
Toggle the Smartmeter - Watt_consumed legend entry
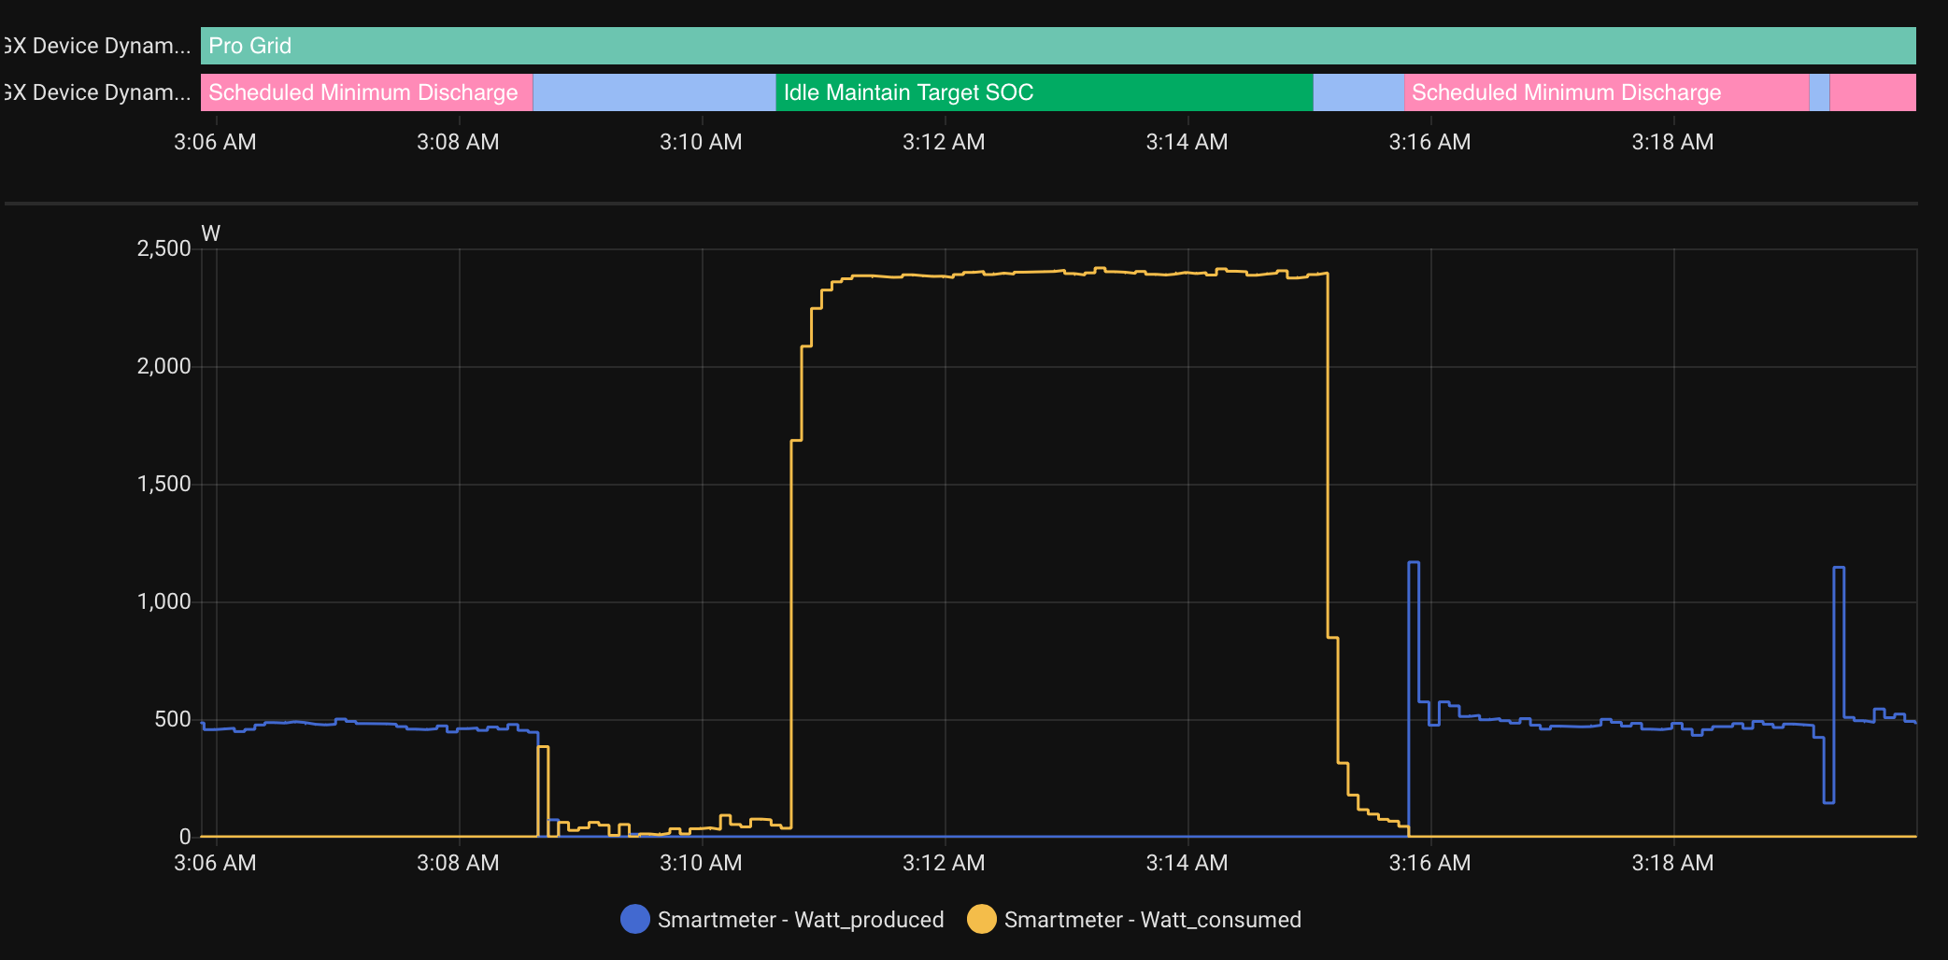click(1134, 920)
